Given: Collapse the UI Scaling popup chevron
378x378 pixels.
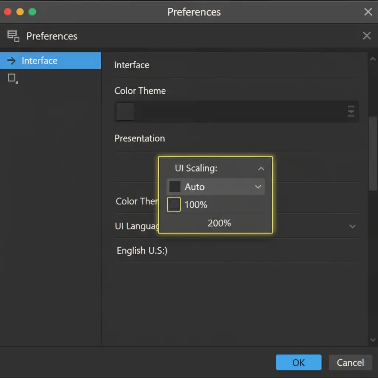Looking at the screenshot, I should tap(261, 169).
